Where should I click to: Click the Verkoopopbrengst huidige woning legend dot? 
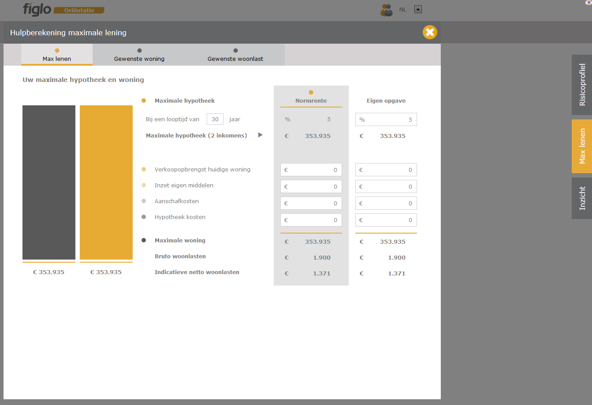coord(144,169)
